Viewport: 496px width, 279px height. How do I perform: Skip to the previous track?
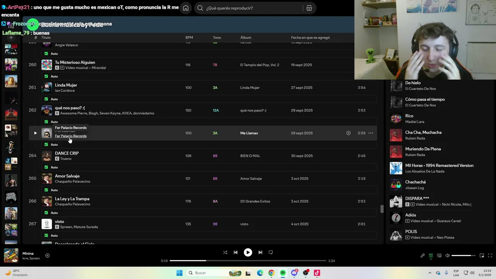pyautogui.click(x=235, y=252)
